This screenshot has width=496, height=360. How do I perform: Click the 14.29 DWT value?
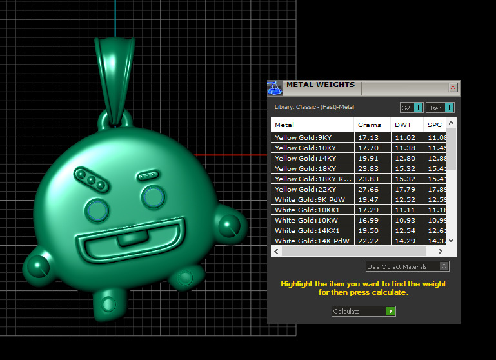coord(405,241)
